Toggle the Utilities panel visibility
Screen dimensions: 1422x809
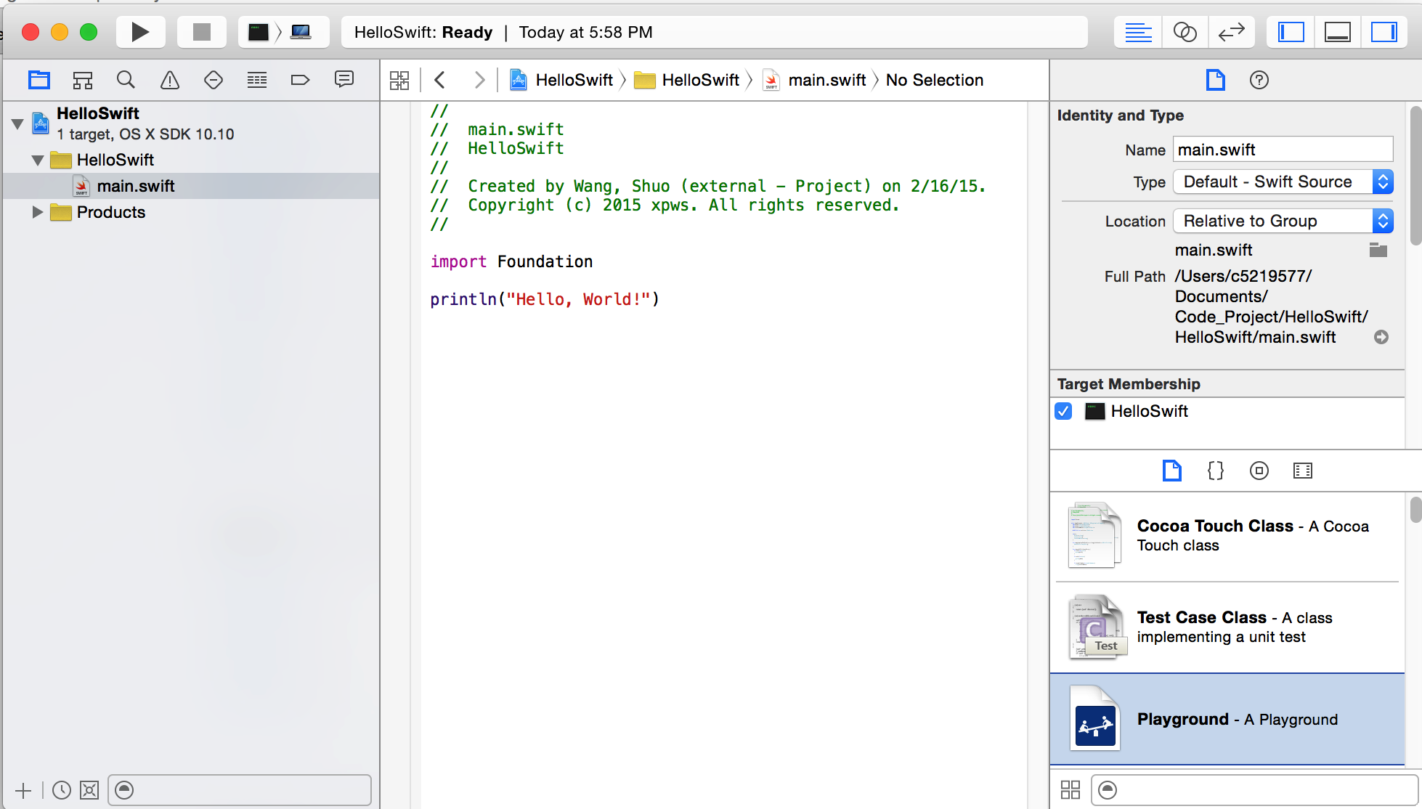tap(1384, 32)
